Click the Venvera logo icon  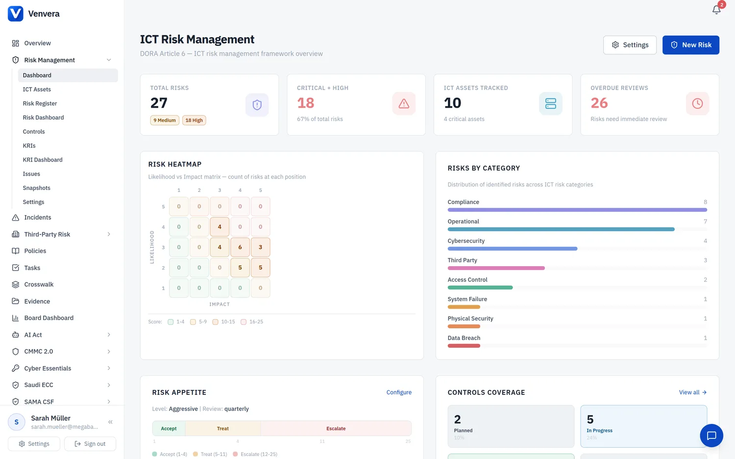(16, 14)
